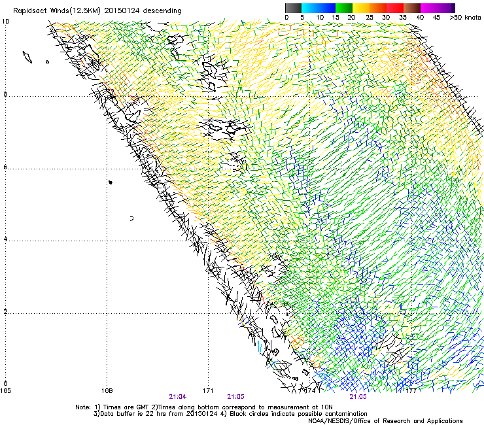Click the purple '21:04' pass time

[178, 397]
